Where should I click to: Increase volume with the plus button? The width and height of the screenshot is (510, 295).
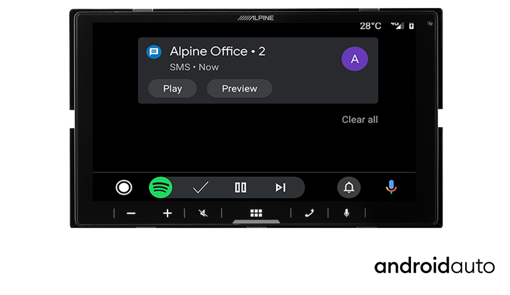167,213
